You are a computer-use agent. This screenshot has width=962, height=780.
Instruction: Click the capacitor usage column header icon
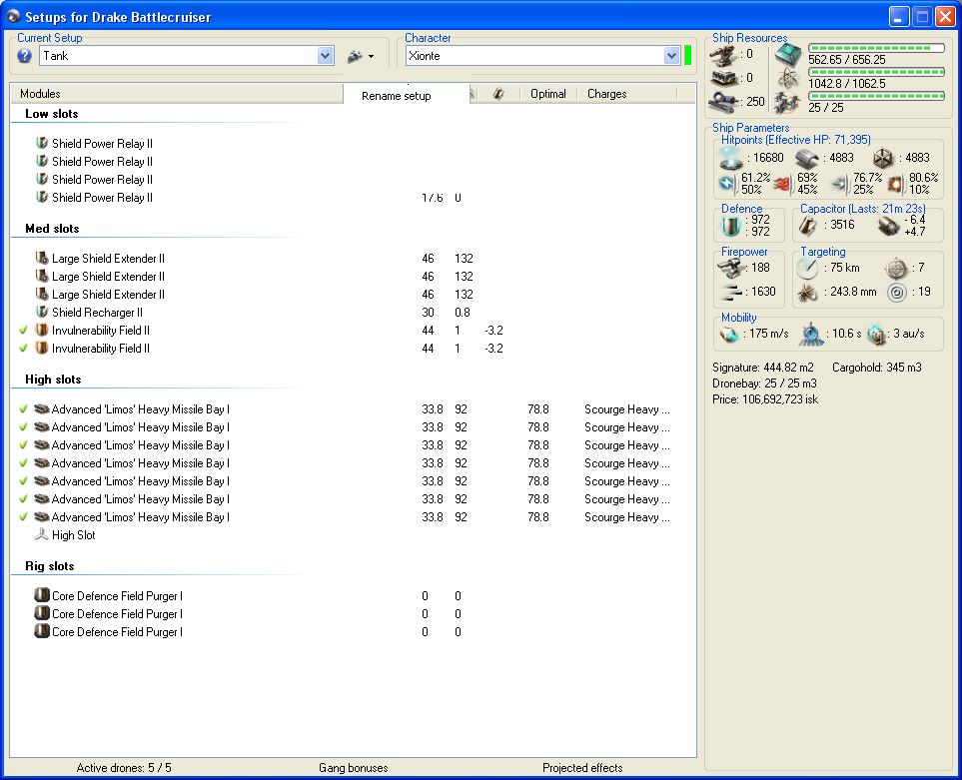click(498, 94)
